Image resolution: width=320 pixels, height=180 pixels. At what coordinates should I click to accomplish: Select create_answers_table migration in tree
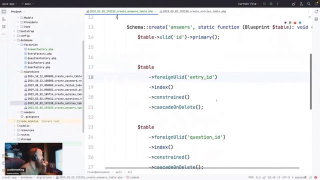(53, 108)
